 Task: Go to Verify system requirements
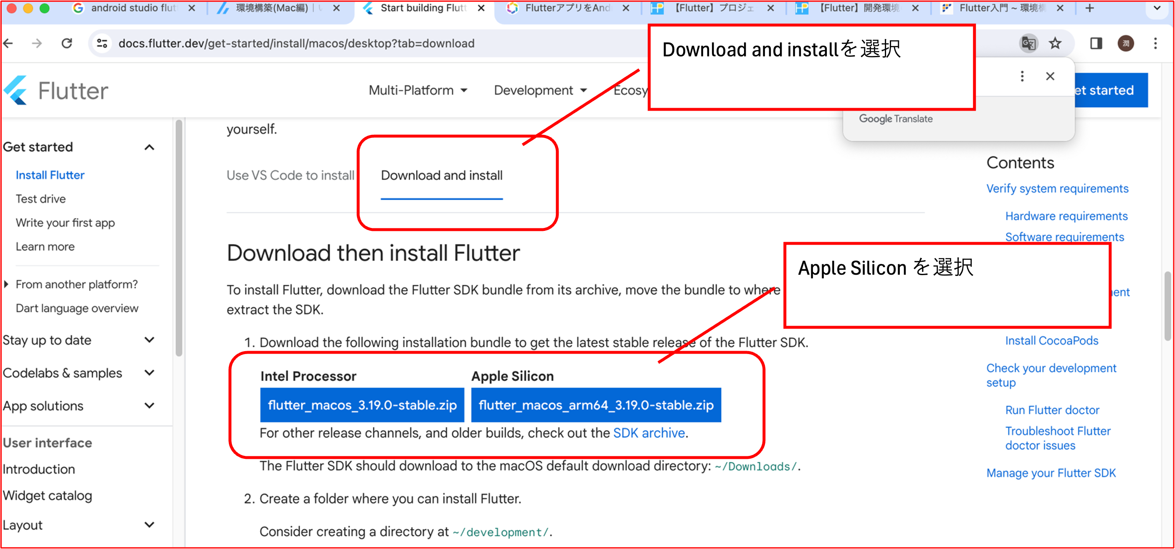(x=1057, y=189)
